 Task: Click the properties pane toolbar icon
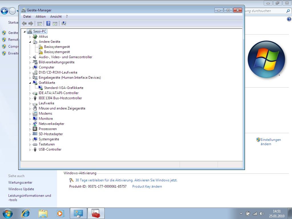pyautogui.click(x=55, y=23)
